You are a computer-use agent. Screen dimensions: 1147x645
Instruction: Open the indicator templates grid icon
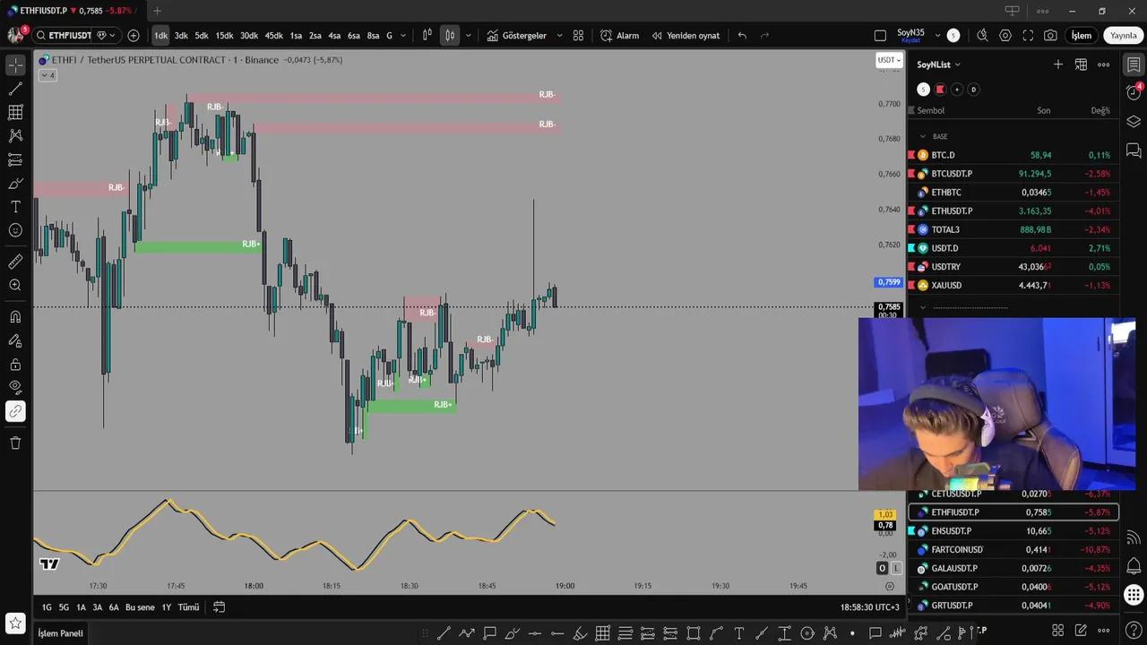[x=578, y=36]
